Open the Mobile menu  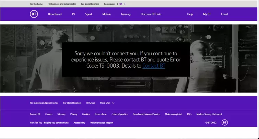pos(107,14)
